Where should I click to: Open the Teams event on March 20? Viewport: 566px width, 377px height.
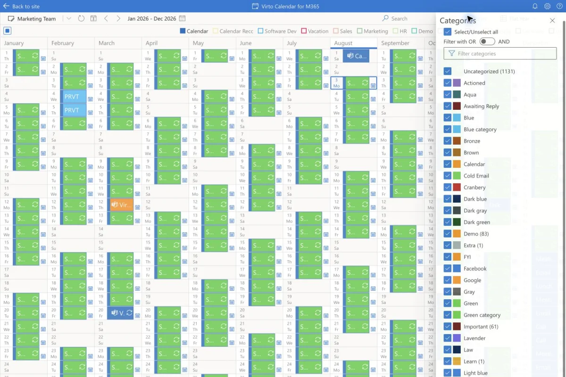(120, 313)
